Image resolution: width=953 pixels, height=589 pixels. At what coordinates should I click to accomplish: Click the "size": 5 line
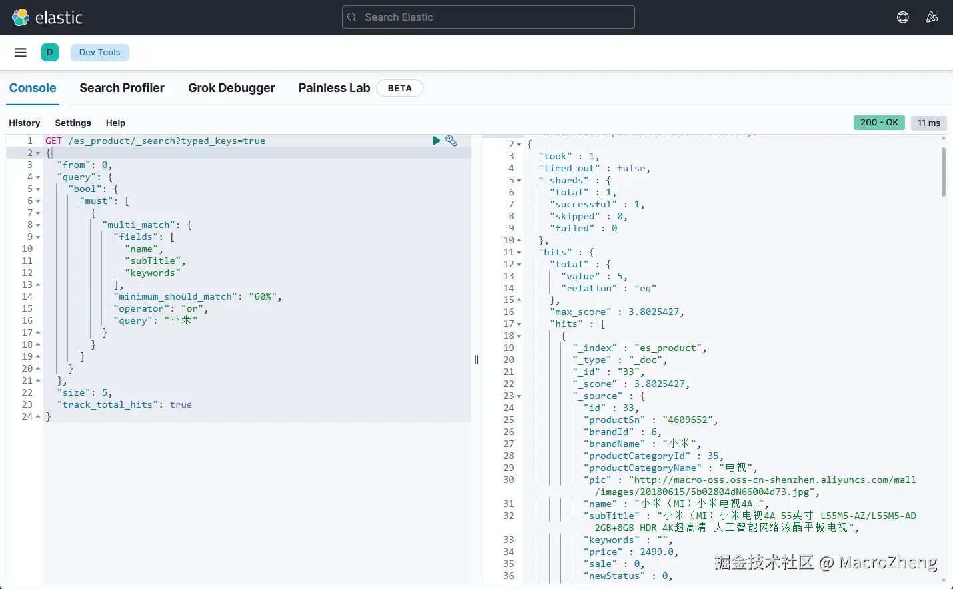coord(85,393)
